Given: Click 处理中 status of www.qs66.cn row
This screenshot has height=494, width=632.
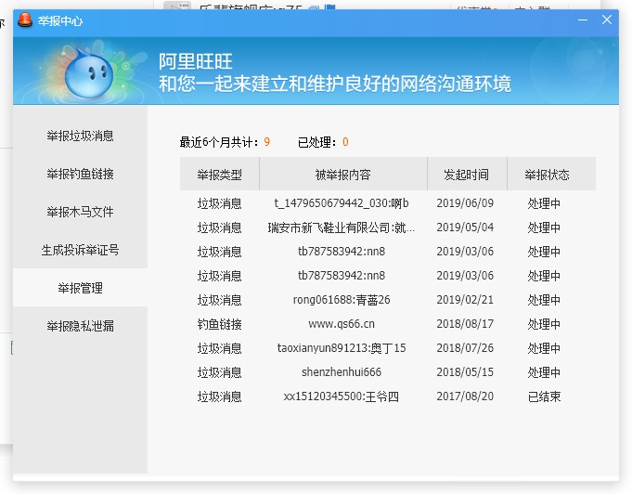Looking at the screenshot, I should [x=544, y=324].
